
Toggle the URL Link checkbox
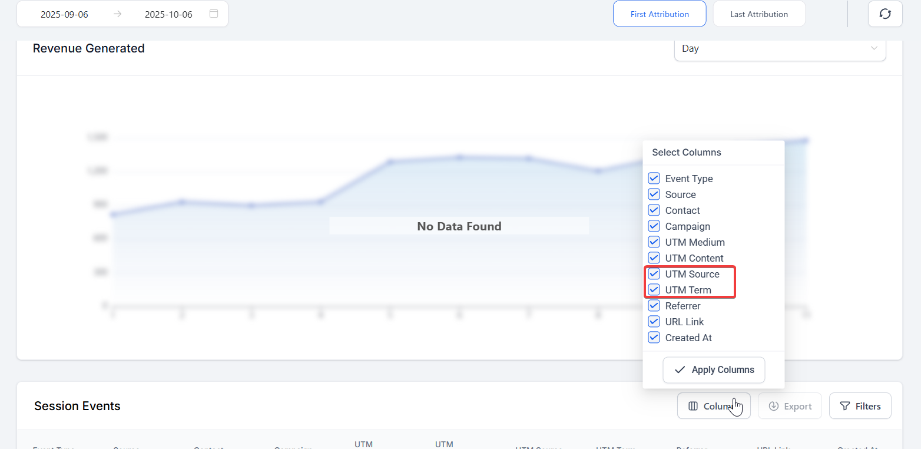(654, 322)
